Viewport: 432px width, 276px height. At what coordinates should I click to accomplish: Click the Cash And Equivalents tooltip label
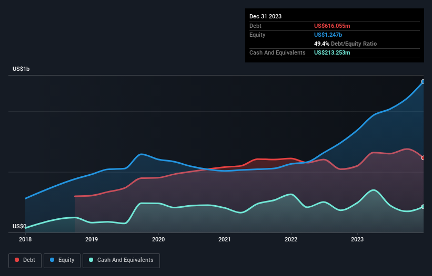[277, 52]
